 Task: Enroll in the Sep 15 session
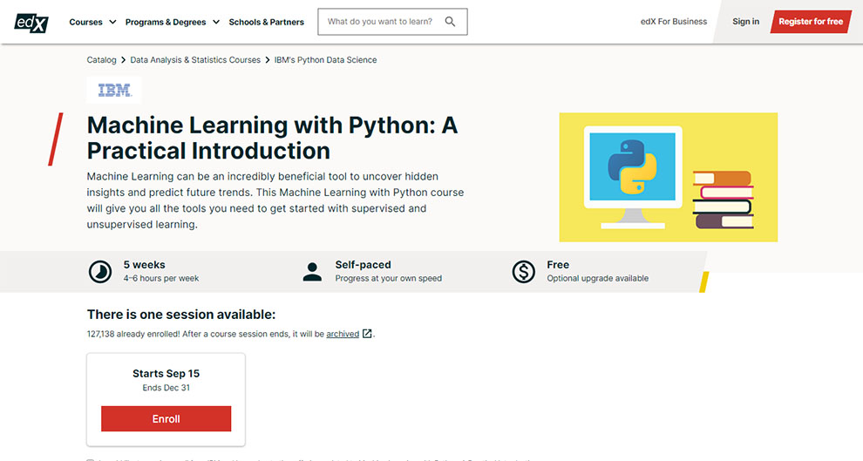tap(166, 418)
